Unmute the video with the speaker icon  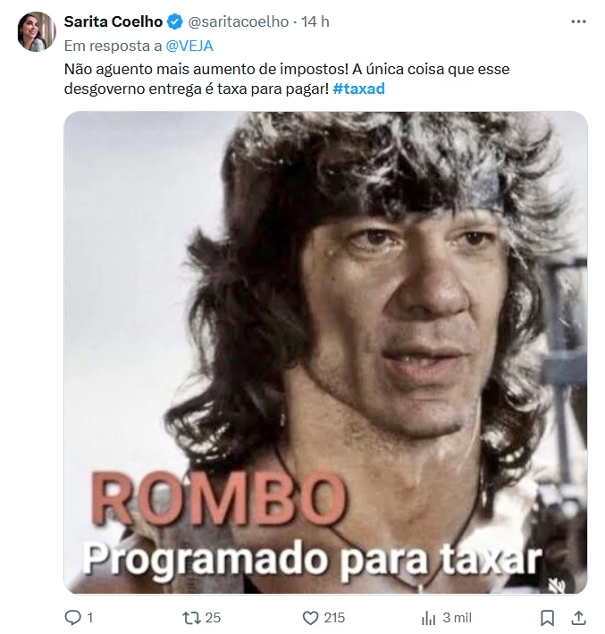(x=559, y=584)
